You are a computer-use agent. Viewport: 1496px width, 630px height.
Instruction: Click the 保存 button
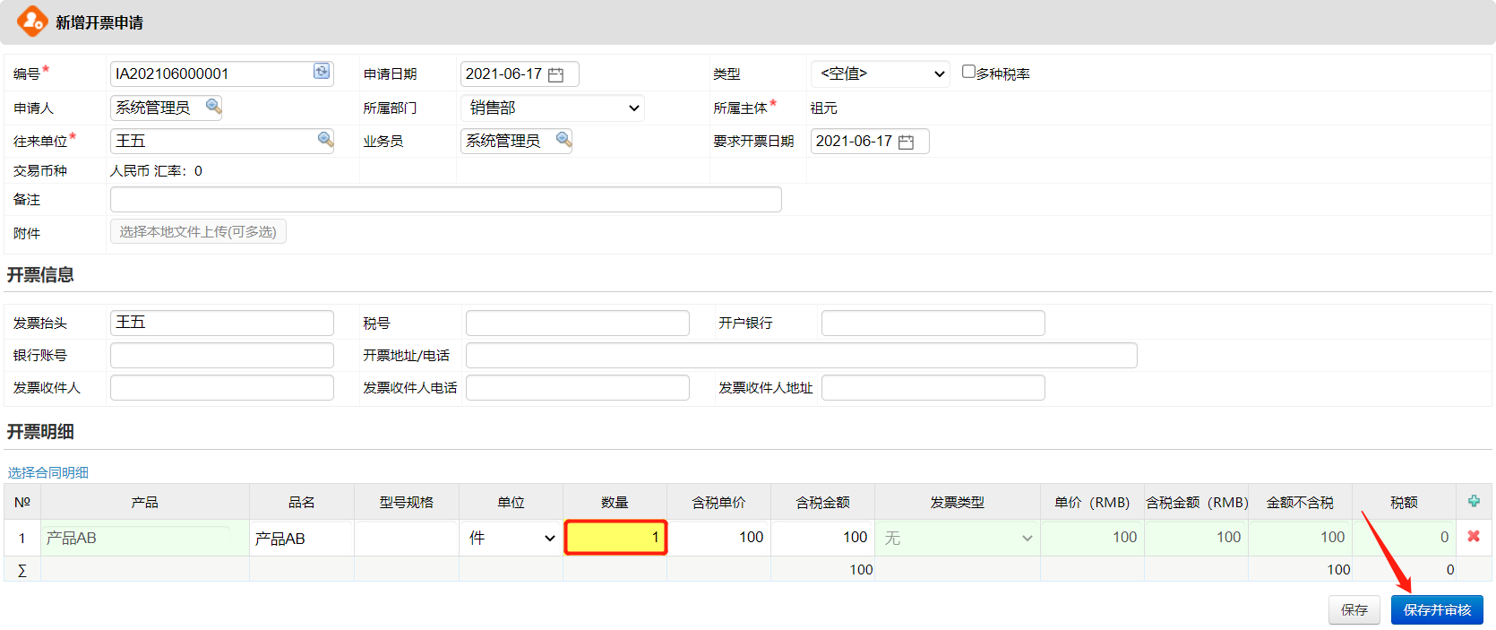point(1354,610)
